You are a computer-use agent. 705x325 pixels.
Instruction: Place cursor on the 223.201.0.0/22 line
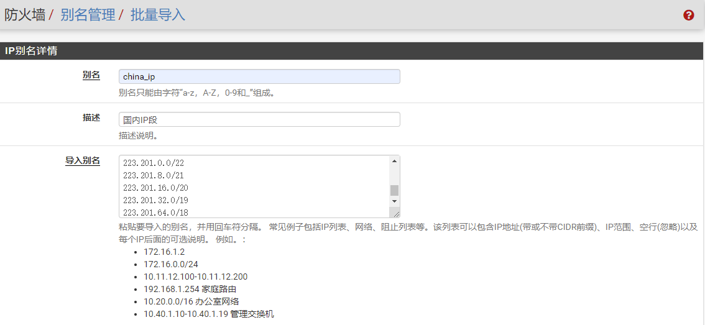click(154, 163)
